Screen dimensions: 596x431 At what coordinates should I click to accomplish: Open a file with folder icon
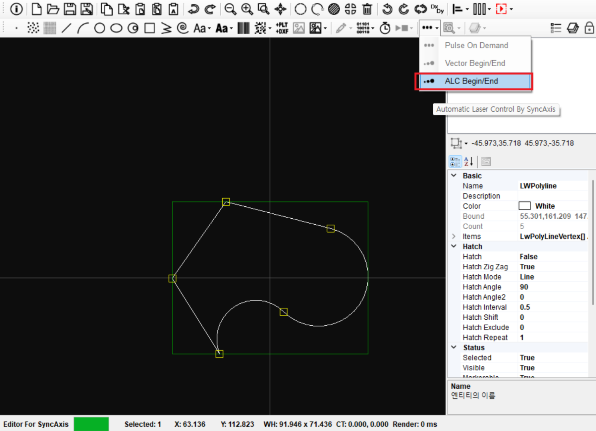point(53,9)
